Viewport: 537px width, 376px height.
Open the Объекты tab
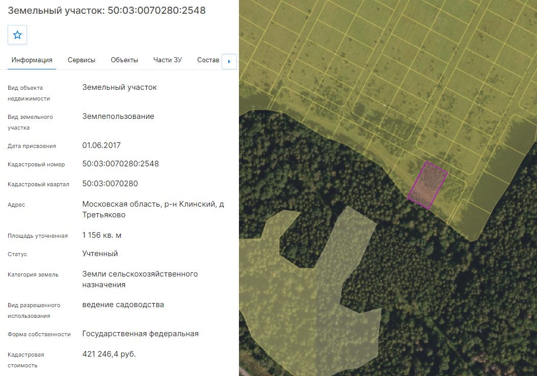pyautogui.click(x=124, y=60)
